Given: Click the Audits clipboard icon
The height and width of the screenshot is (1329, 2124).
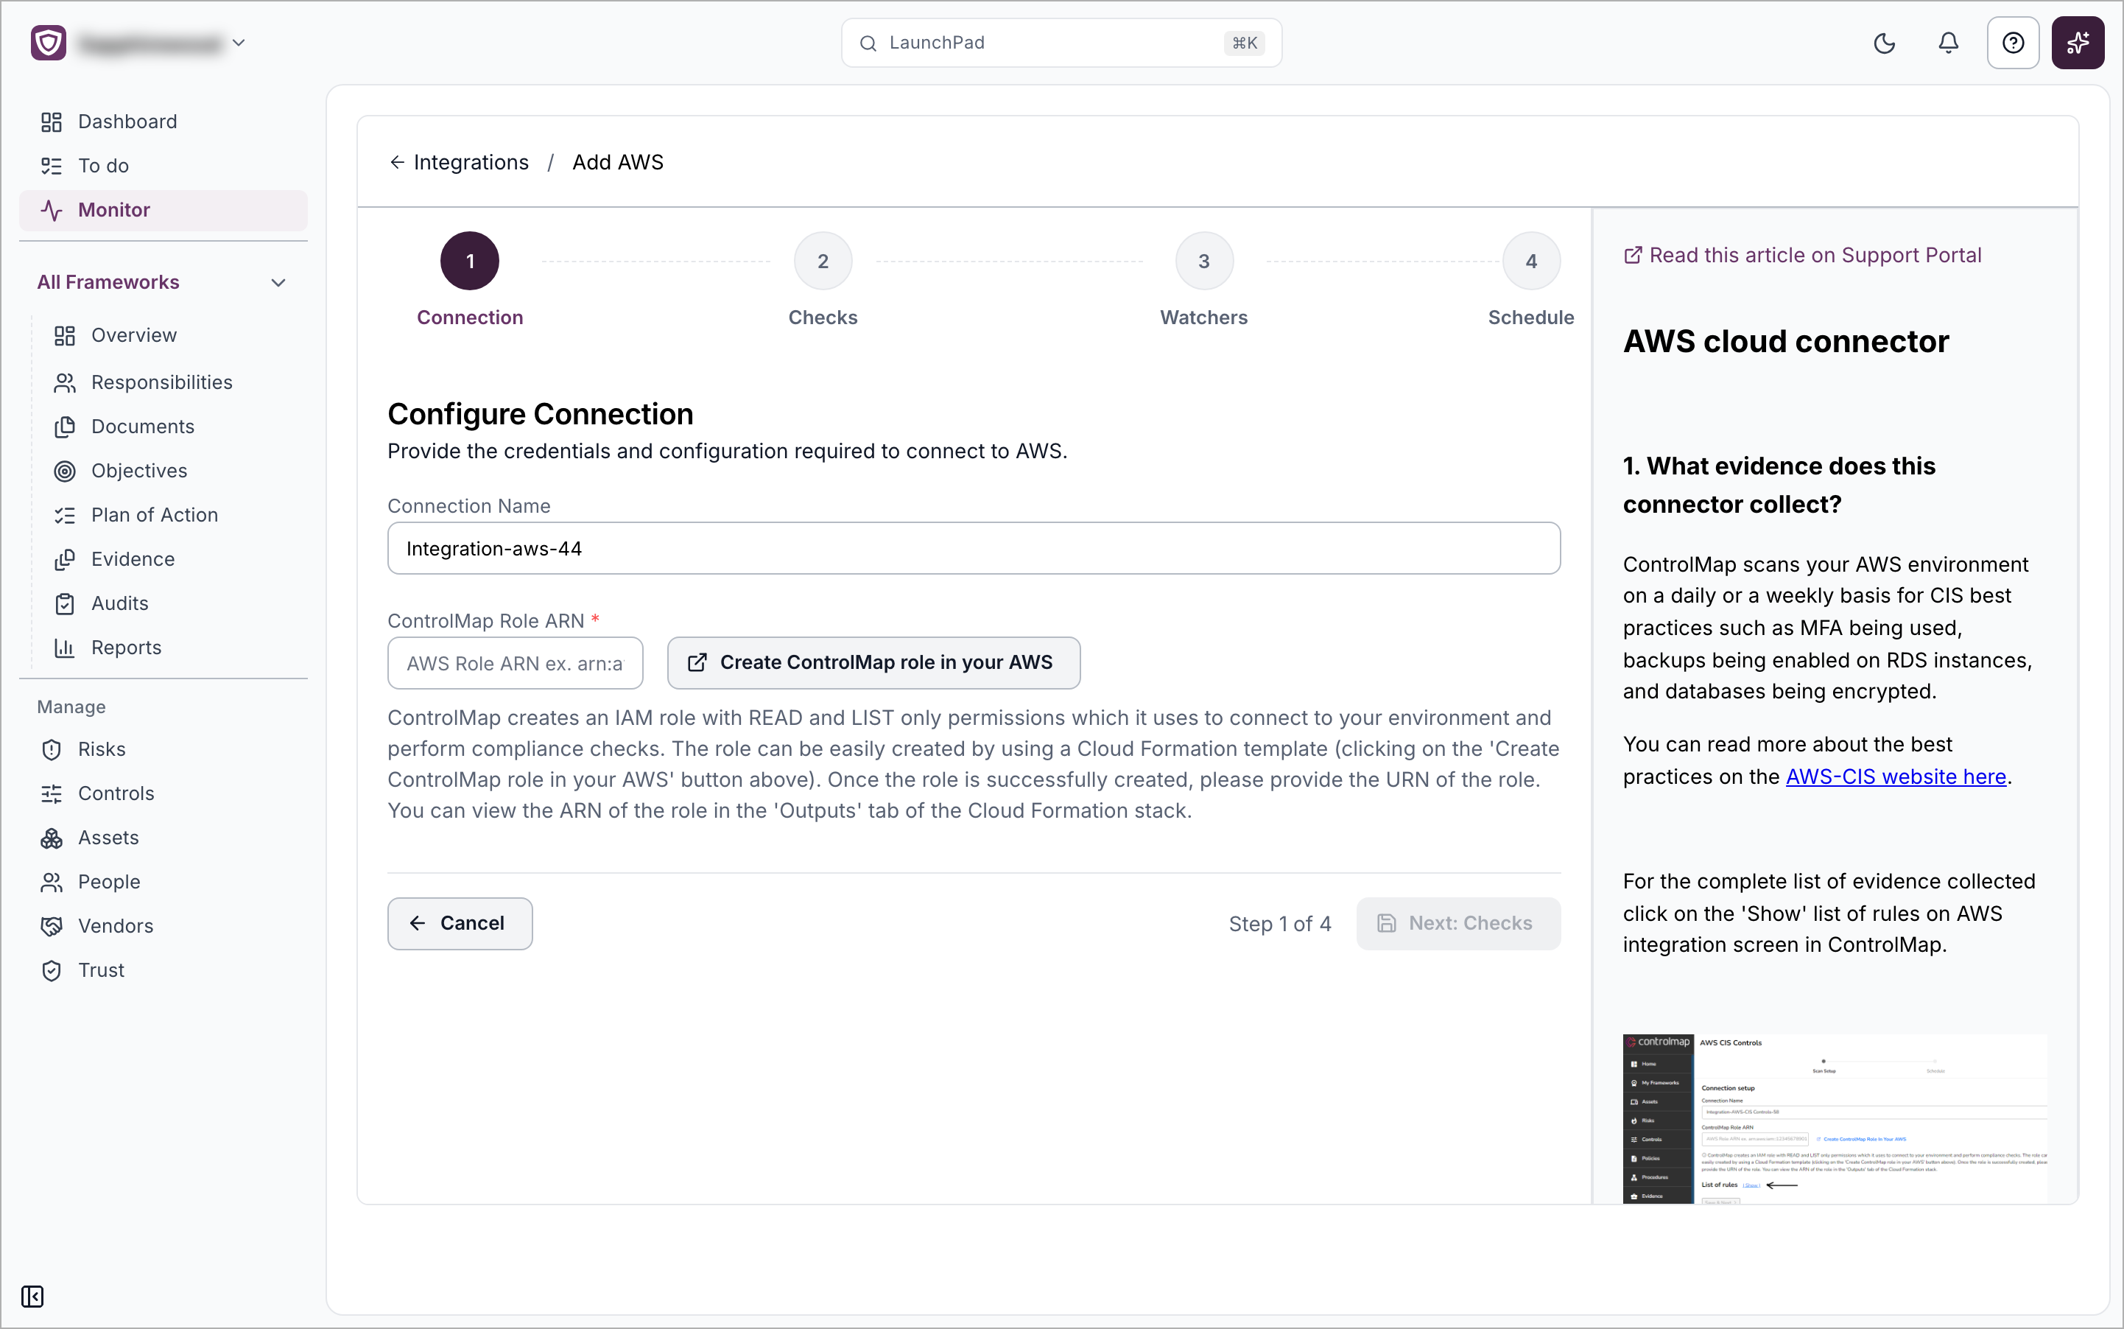Looking at the screenshot, I should pyautogui.click(x=65, y=603).
